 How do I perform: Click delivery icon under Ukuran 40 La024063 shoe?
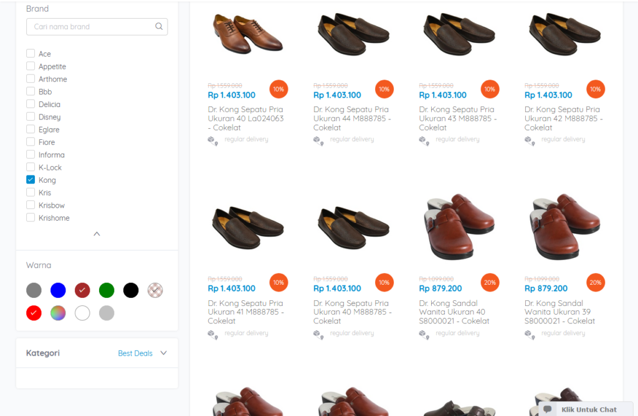213,141
